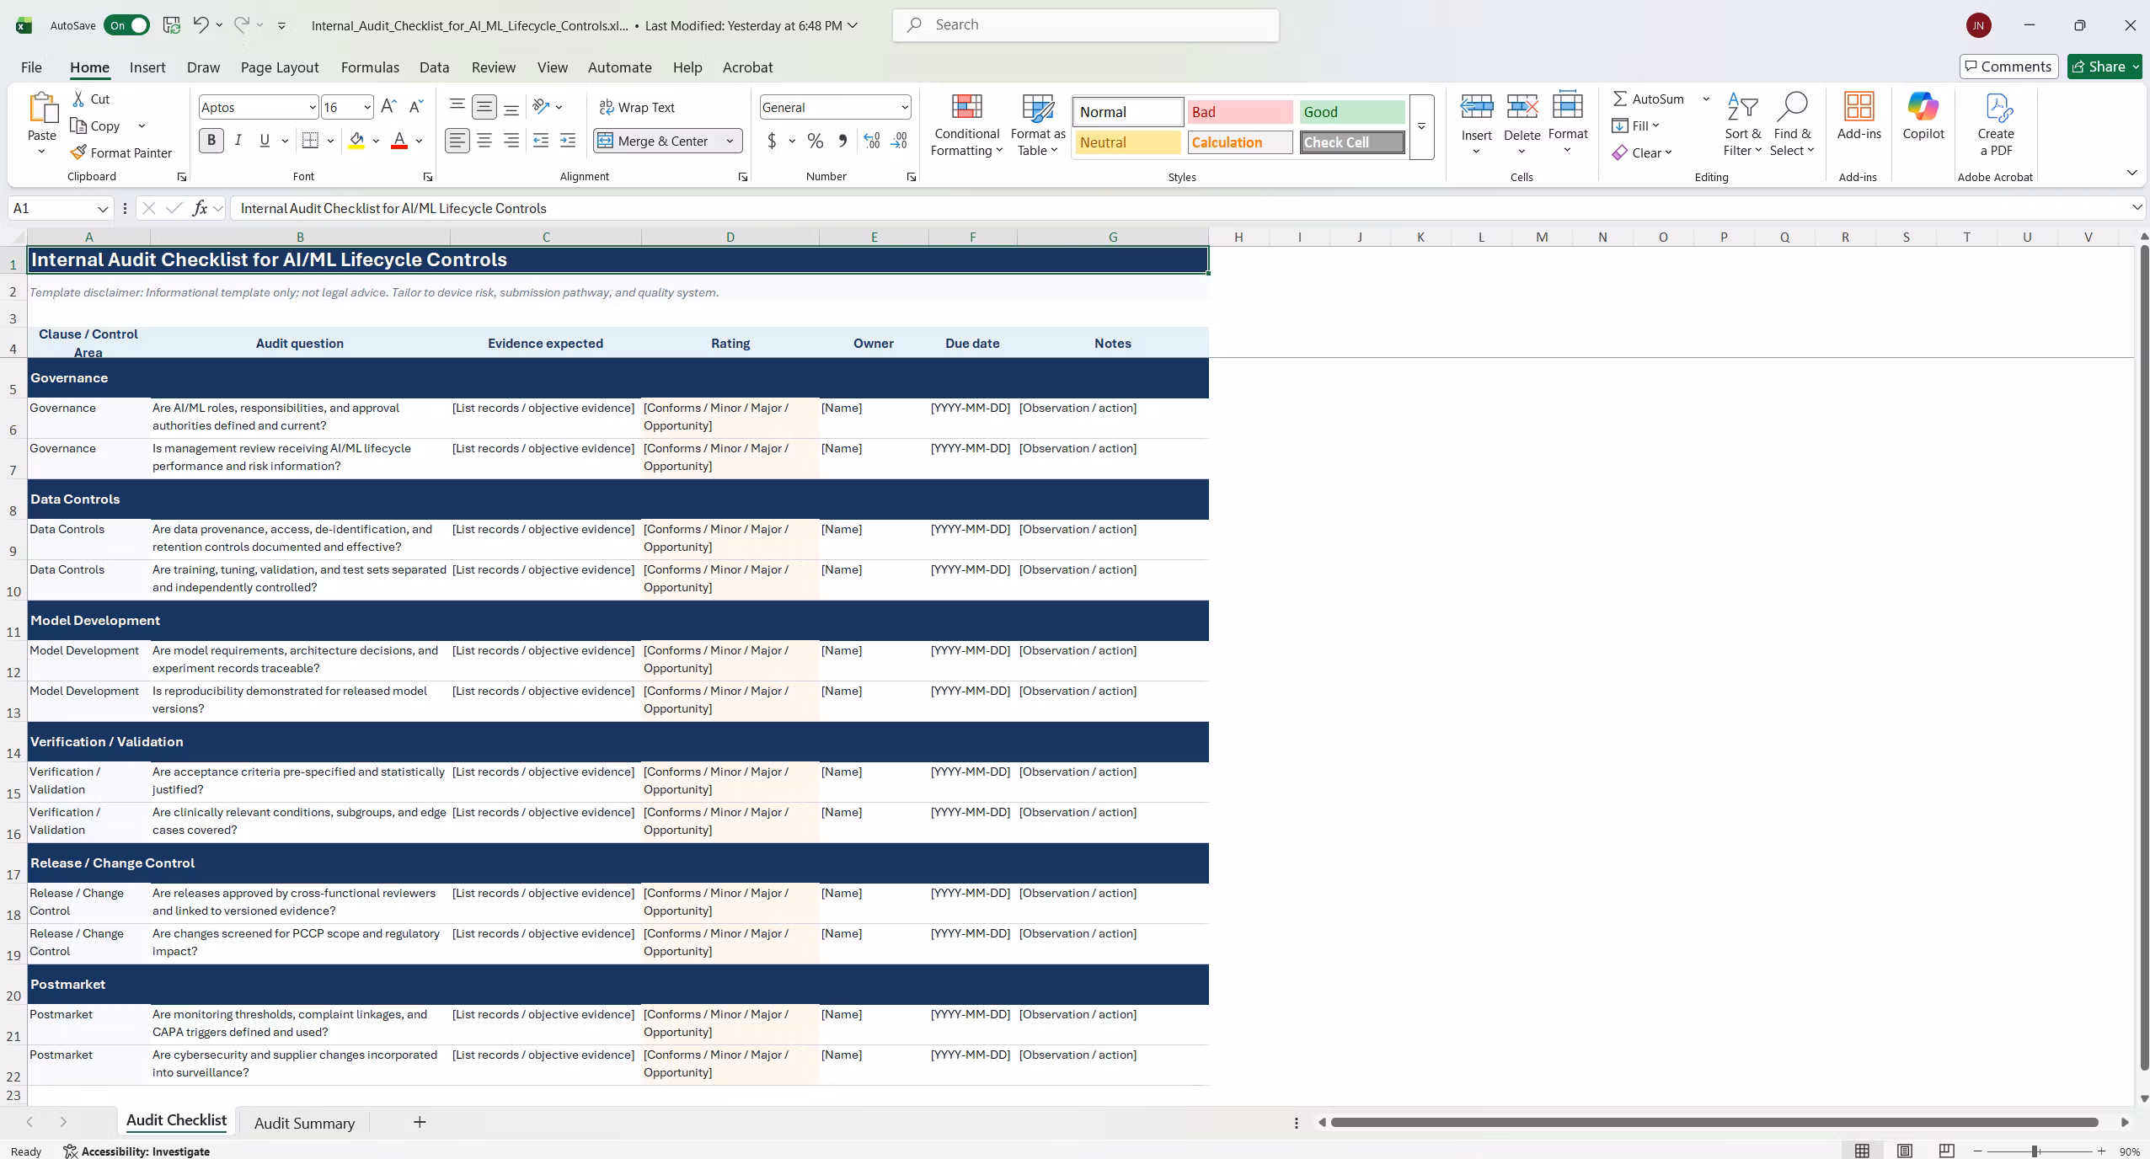
Task: Switch to the Audit Summary sheet
Action: (x=304, y=1123)
